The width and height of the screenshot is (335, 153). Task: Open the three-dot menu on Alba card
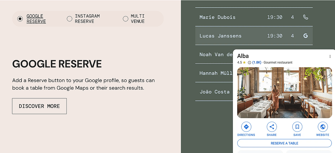click(x=330, y=56)
